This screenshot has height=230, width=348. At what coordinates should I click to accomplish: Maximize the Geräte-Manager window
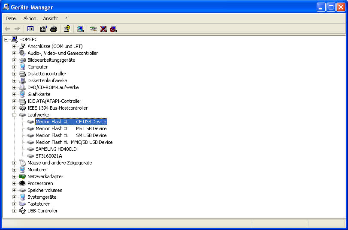pyautogui.click(x=331, y=7)
